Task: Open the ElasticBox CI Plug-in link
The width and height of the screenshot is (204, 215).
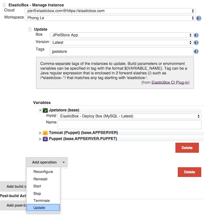Action: point(170,82)
